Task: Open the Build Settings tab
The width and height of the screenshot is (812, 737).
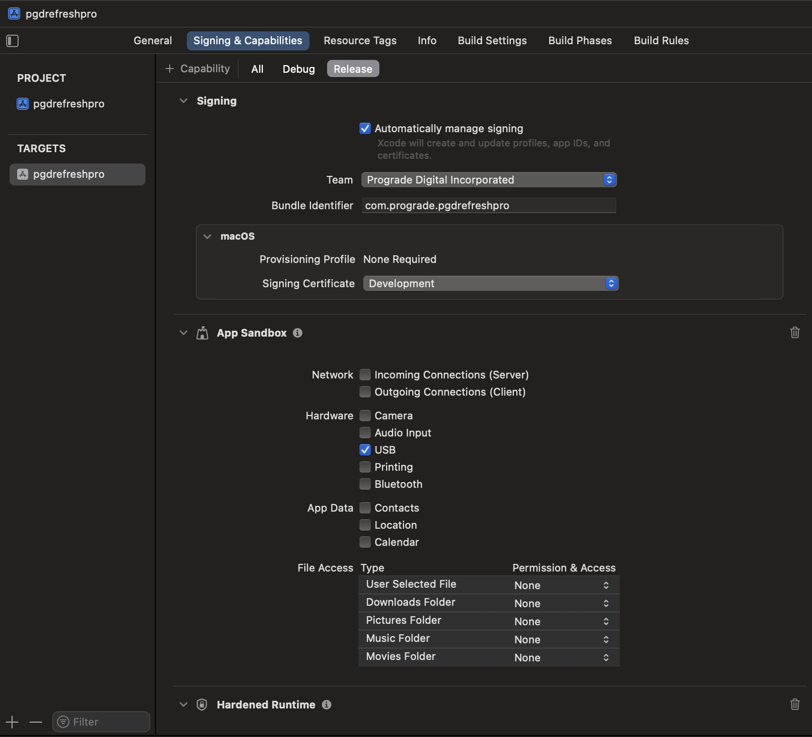Action: click(492, 41)
